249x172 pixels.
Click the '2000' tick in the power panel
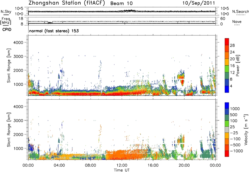[x=18, y=70]
